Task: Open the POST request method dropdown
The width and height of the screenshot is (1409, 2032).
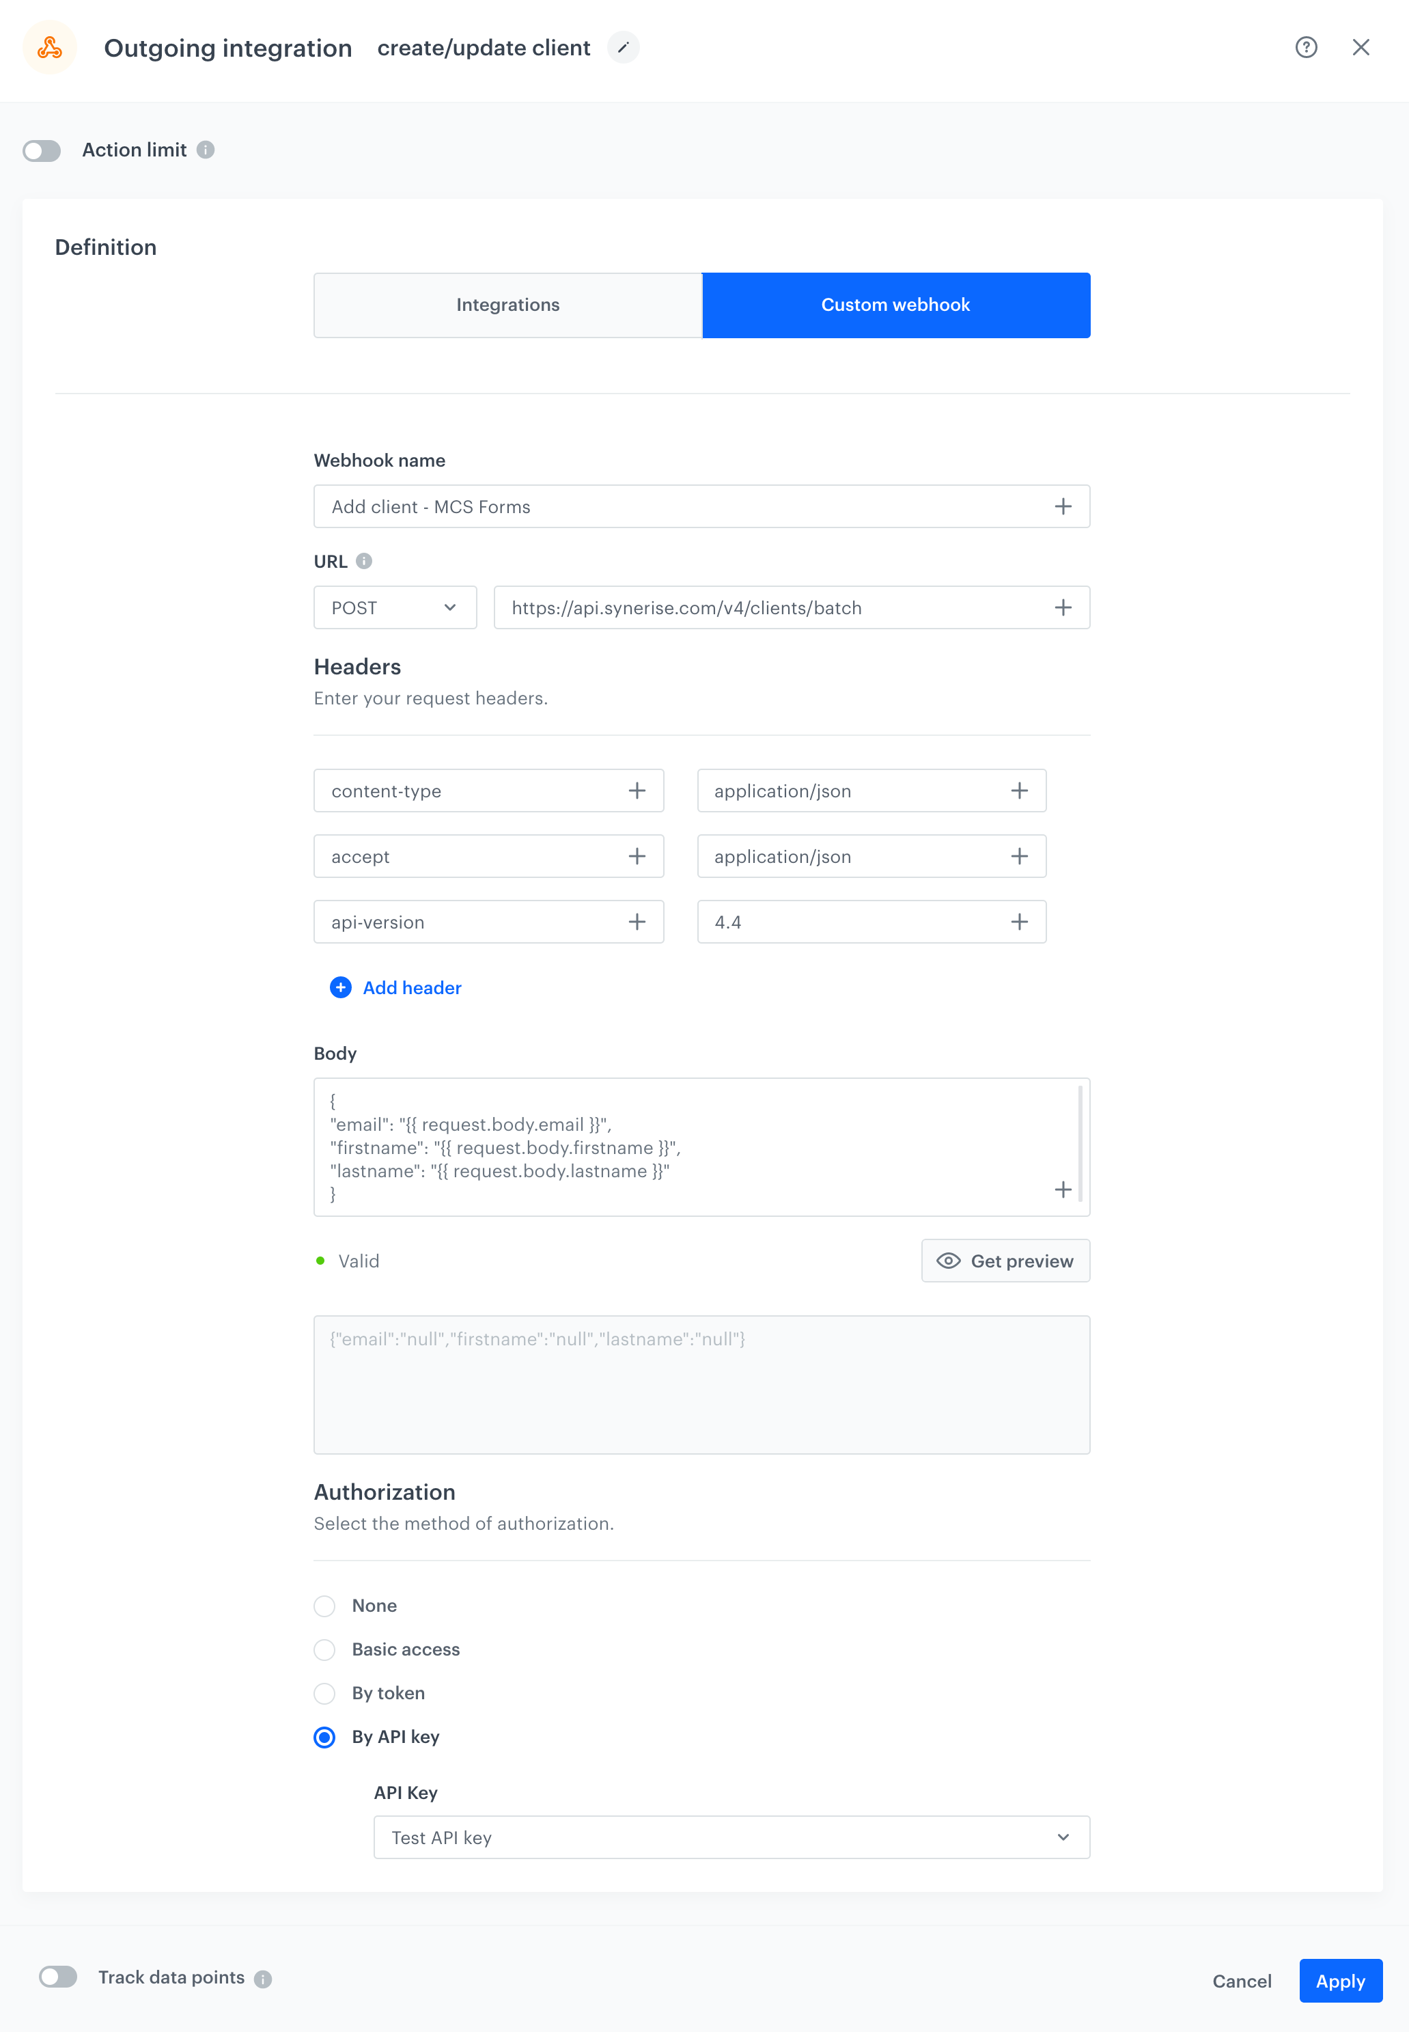Action: tap(395, 607)
